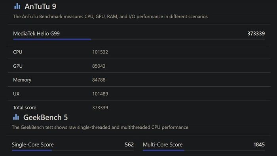
Task: Select the Total score row label
Action: 25,108
